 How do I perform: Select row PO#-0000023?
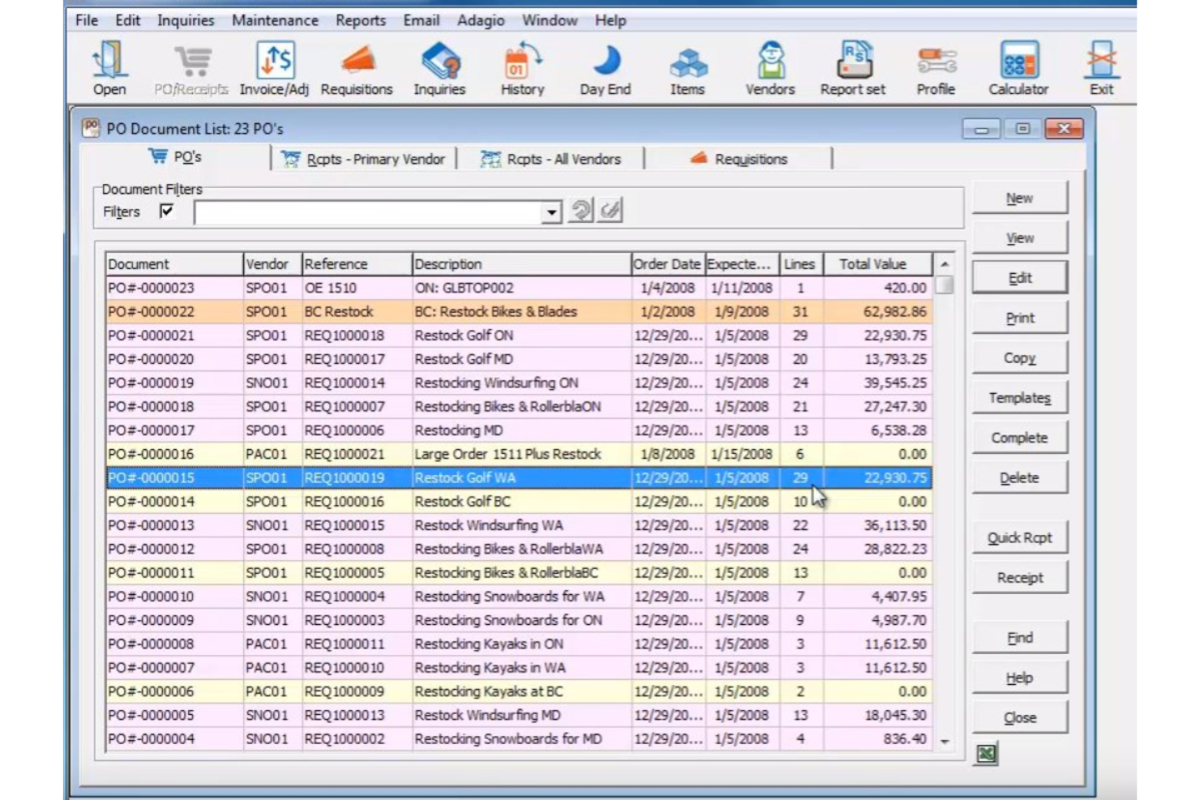(x=519, y=288)
